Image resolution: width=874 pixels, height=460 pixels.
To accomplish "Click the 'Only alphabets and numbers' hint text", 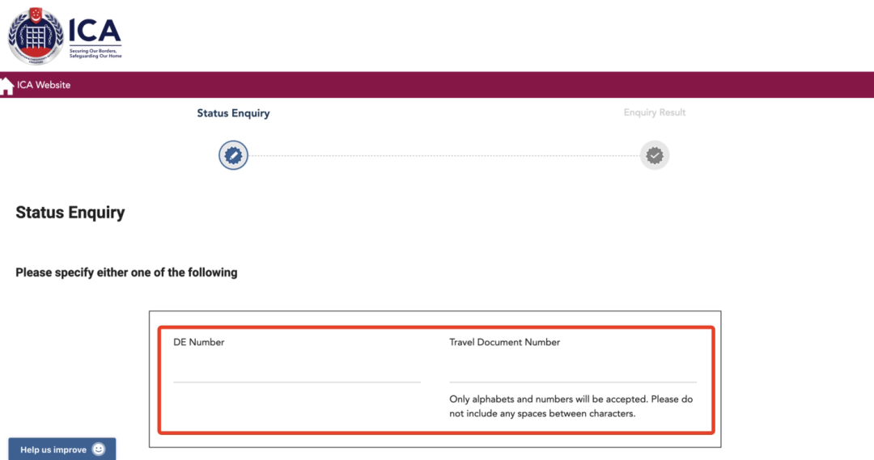I will pyautogui.click(x=571, y=407).
